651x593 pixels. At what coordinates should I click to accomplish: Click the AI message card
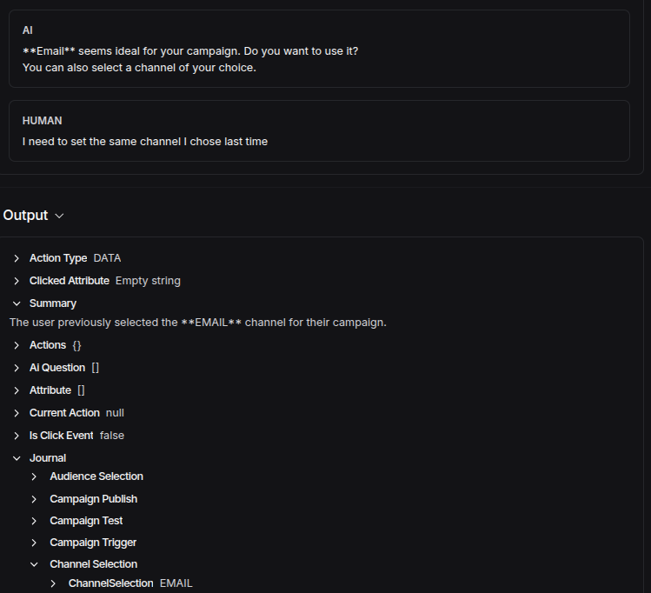coord(319,49)
